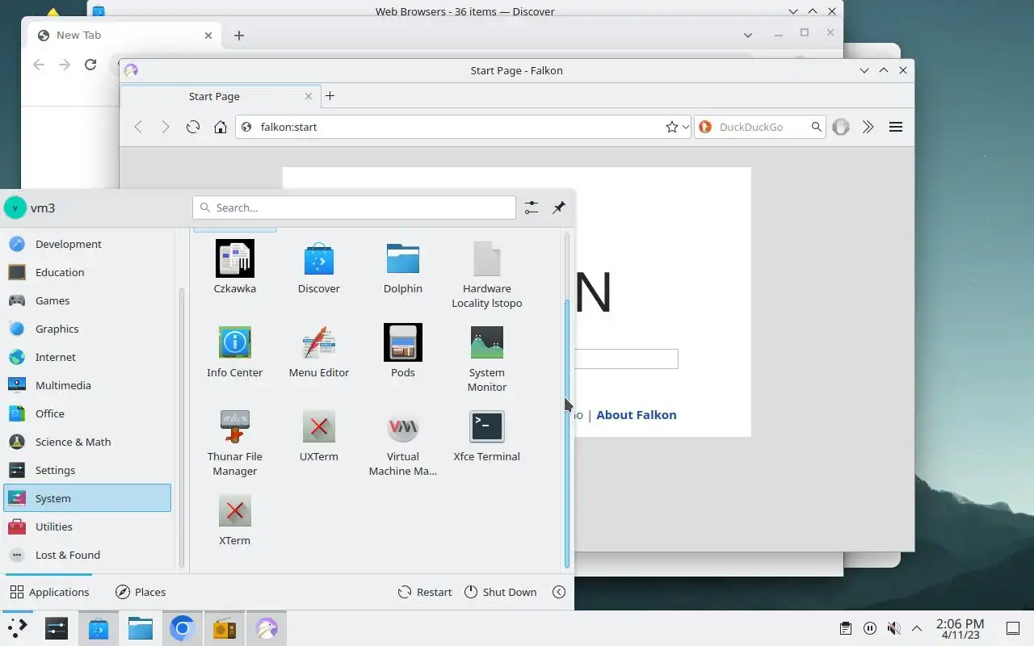Click the Restart button

(x=425, y=592)
